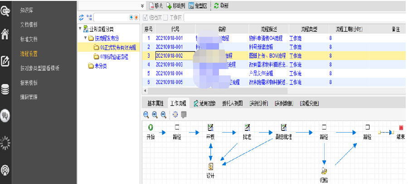Image resolution: width=408 pixels, height=184 pixels.
Task: Toggle the 归档区 checkbox
Action: (146, 18)
